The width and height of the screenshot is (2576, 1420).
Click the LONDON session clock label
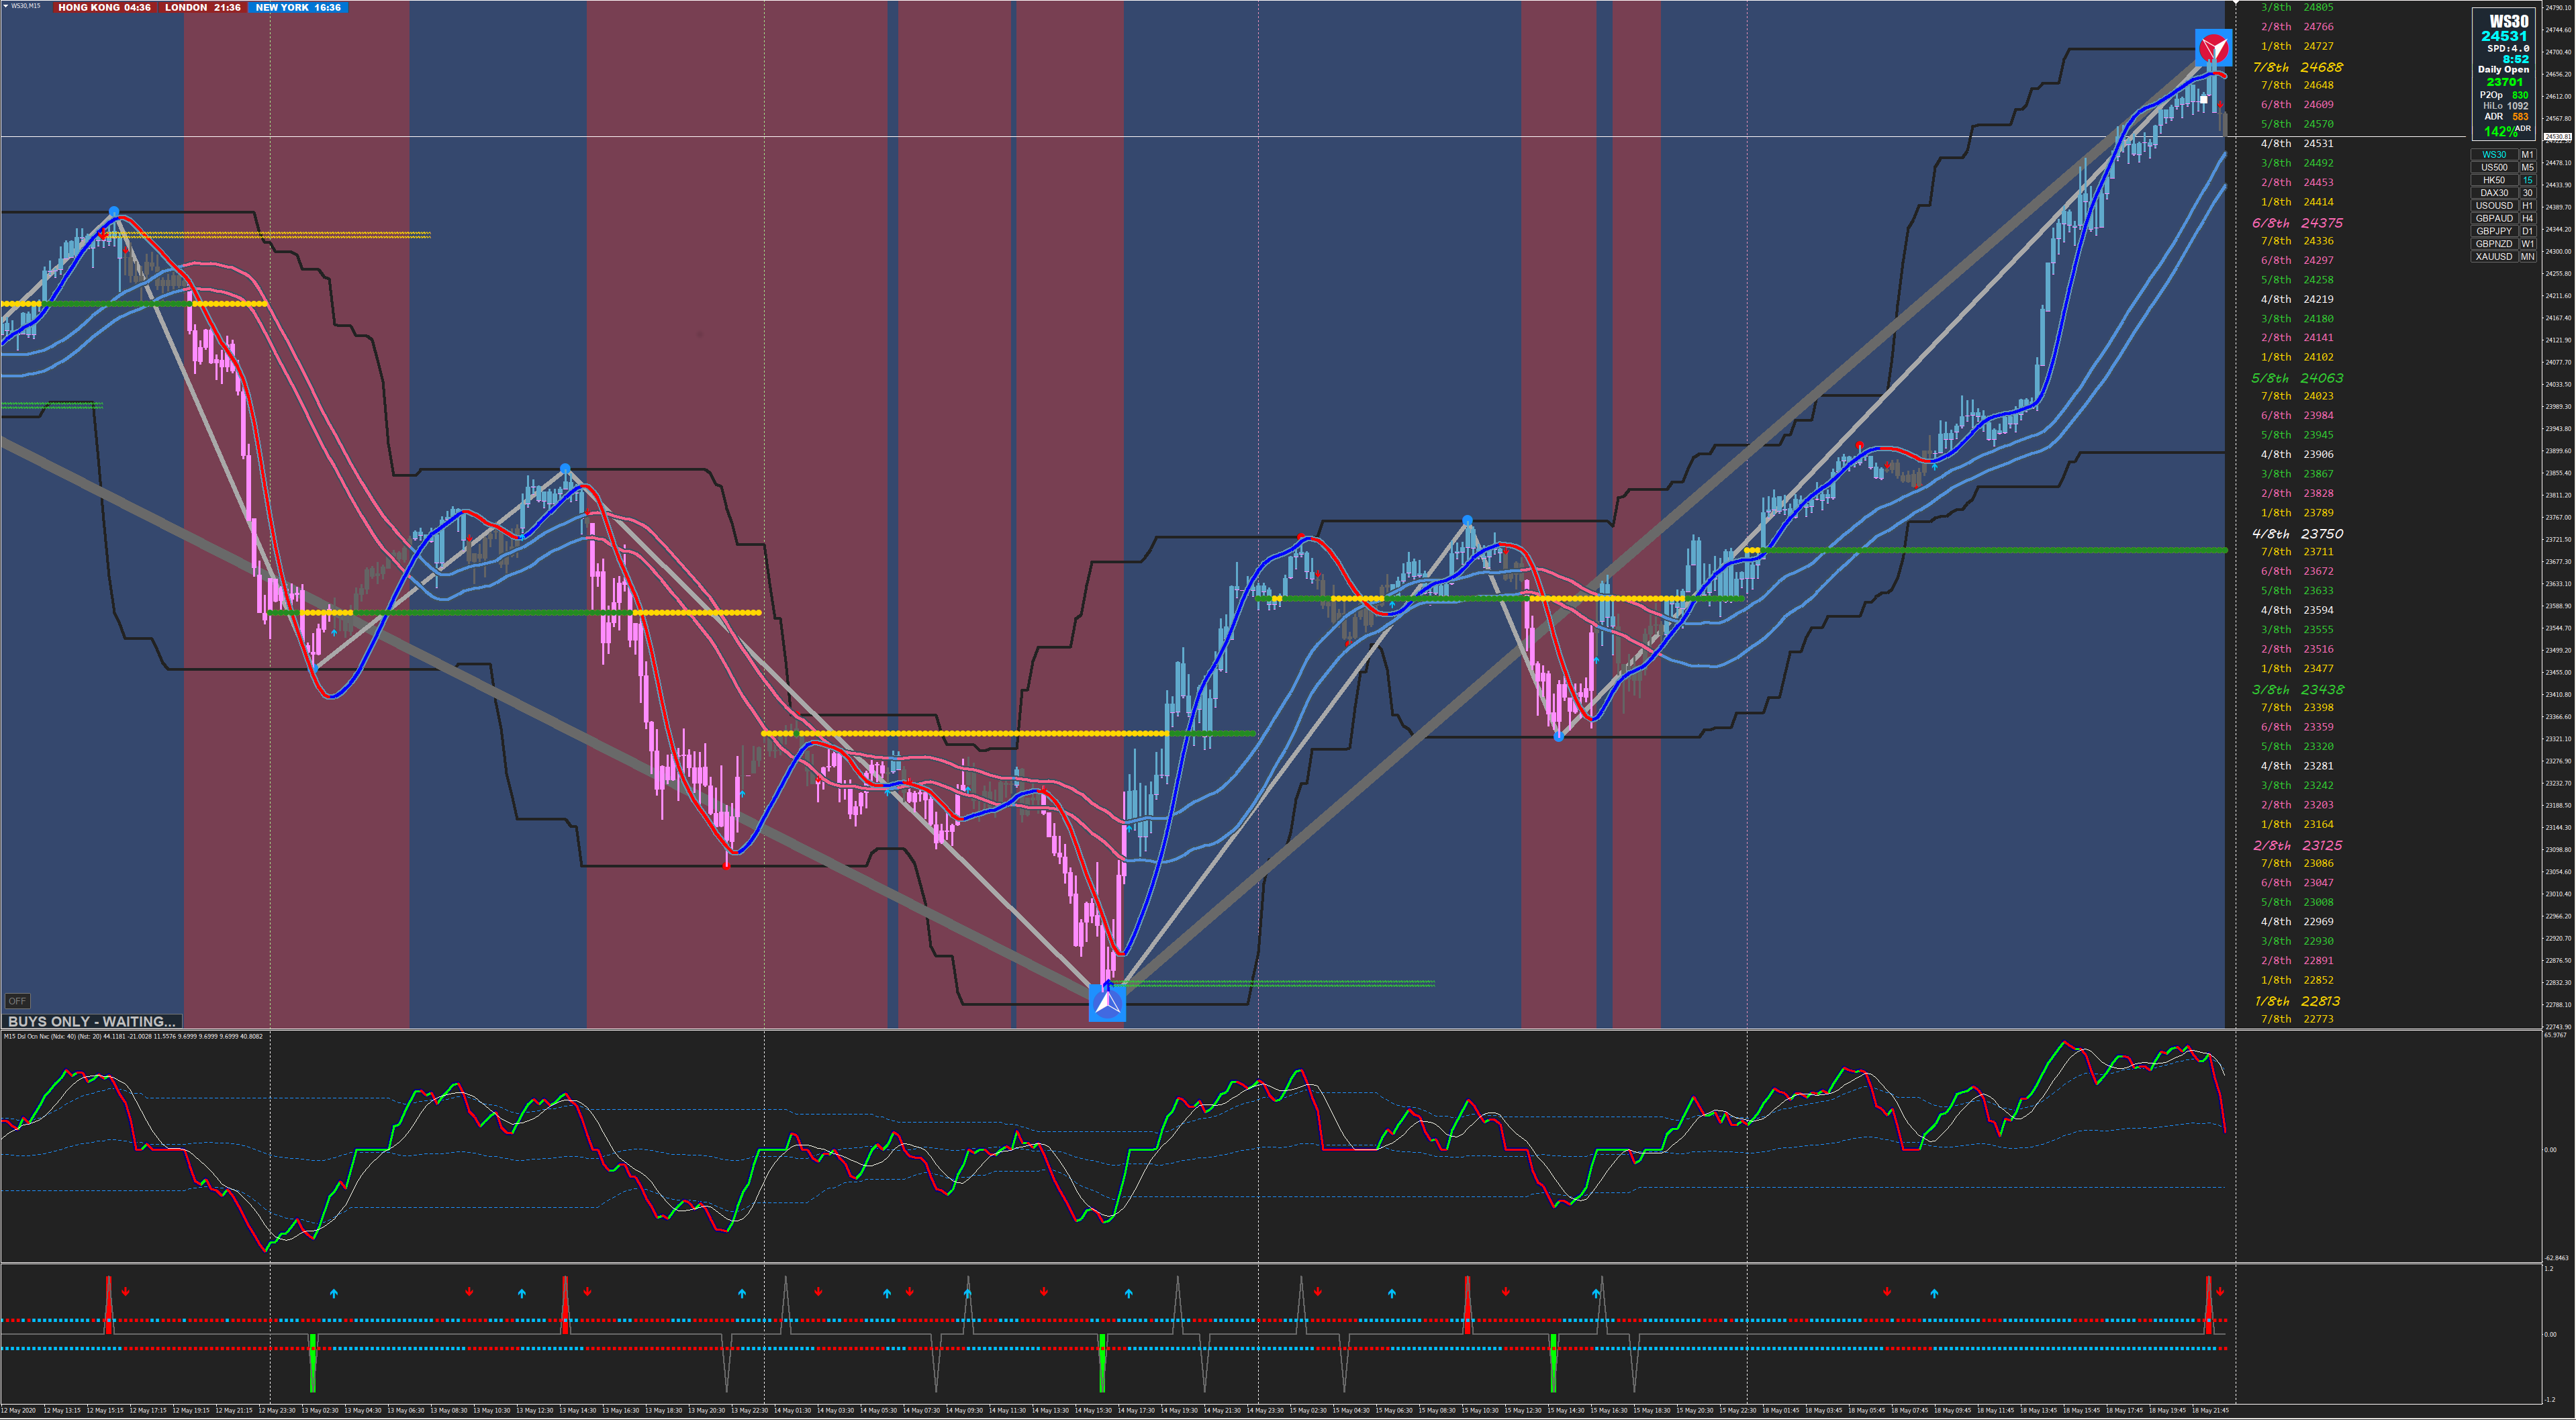[203, 7]
